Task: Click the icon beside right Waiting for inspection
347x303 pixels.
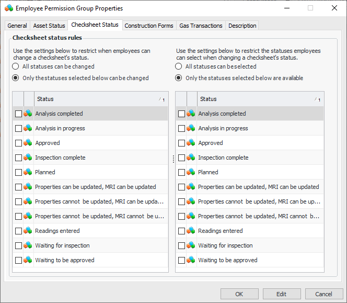Action: coord(191,245)
